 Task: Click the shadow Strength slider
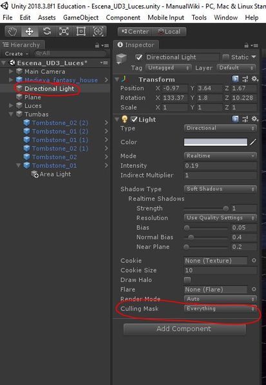pyautogui.click(x=206, y=208)
